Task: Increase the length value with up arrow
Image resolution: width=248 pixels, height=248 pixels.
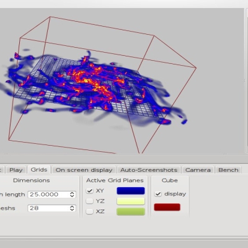Action: (72, 193)
